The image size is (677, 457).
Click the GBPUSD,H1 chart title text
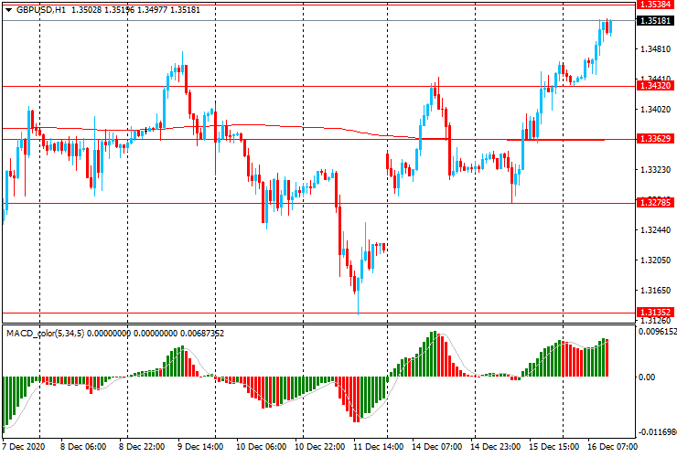(x=40, y=9)
